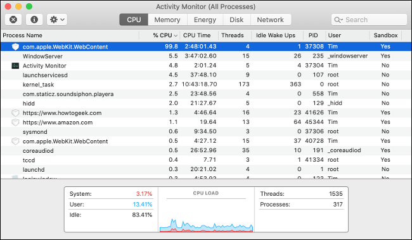Click shield icon beside amazon.com process
412x240 pixels.
[x=15, y=123]
